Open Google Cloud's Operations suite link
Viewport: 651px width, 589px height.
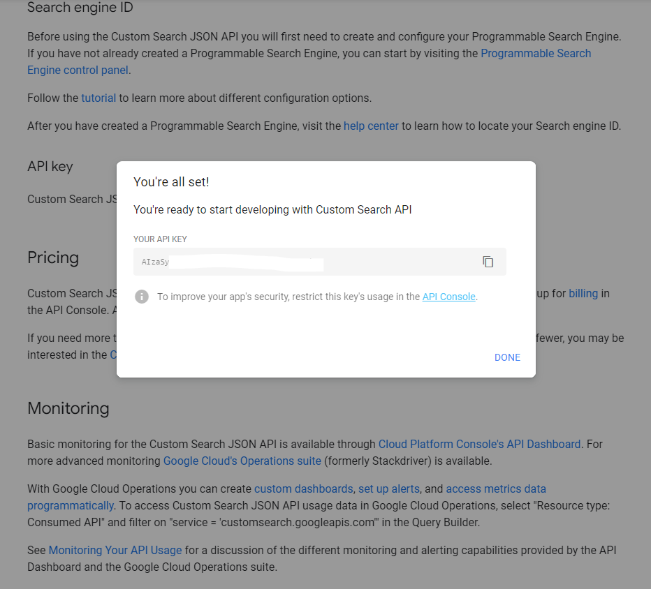tap(242, 461)
